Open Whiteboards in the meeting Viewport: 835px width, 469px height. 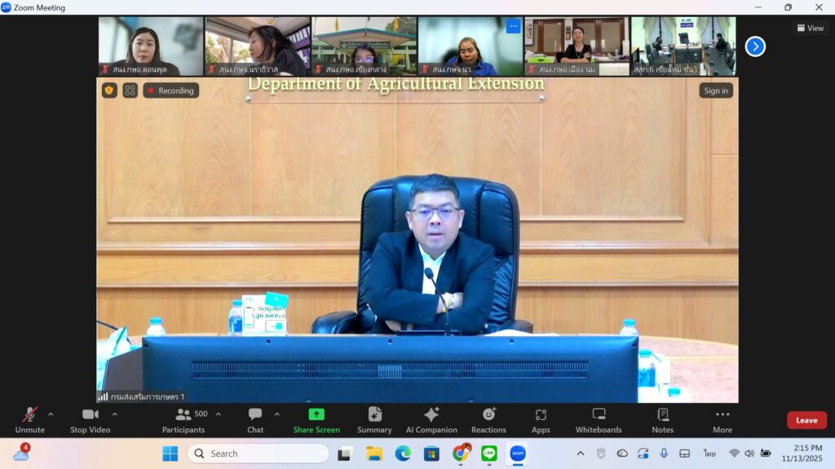point(599,419)
